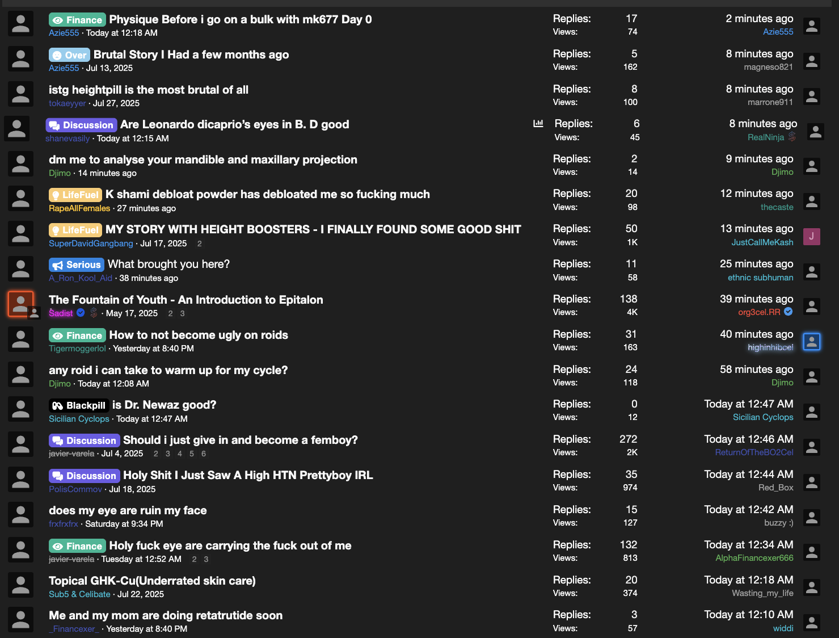Open the Discussion tag on Holy Shit thread
Image resolution: width=839 pixels, height=638 pixels.
click(84, 476)
